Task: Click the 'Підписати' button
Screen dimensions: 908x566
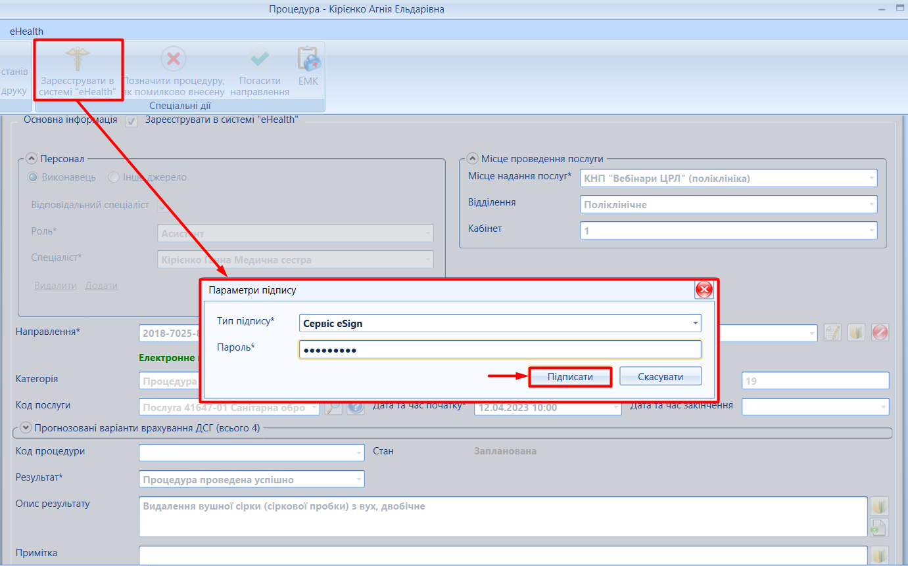Action: pyautogui.click(x=570, y=377)
